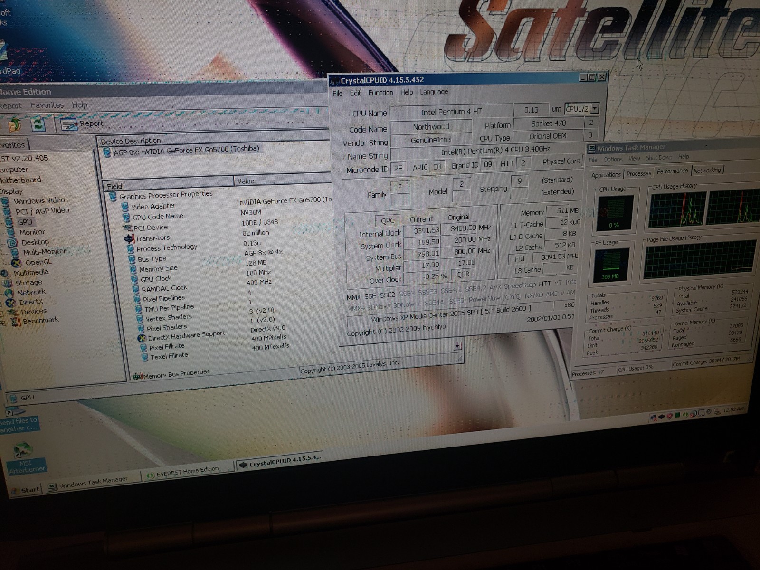Click the GPU Code Name row icon
The width and height of the screenshot is (760, 570).
coord(126,217)
